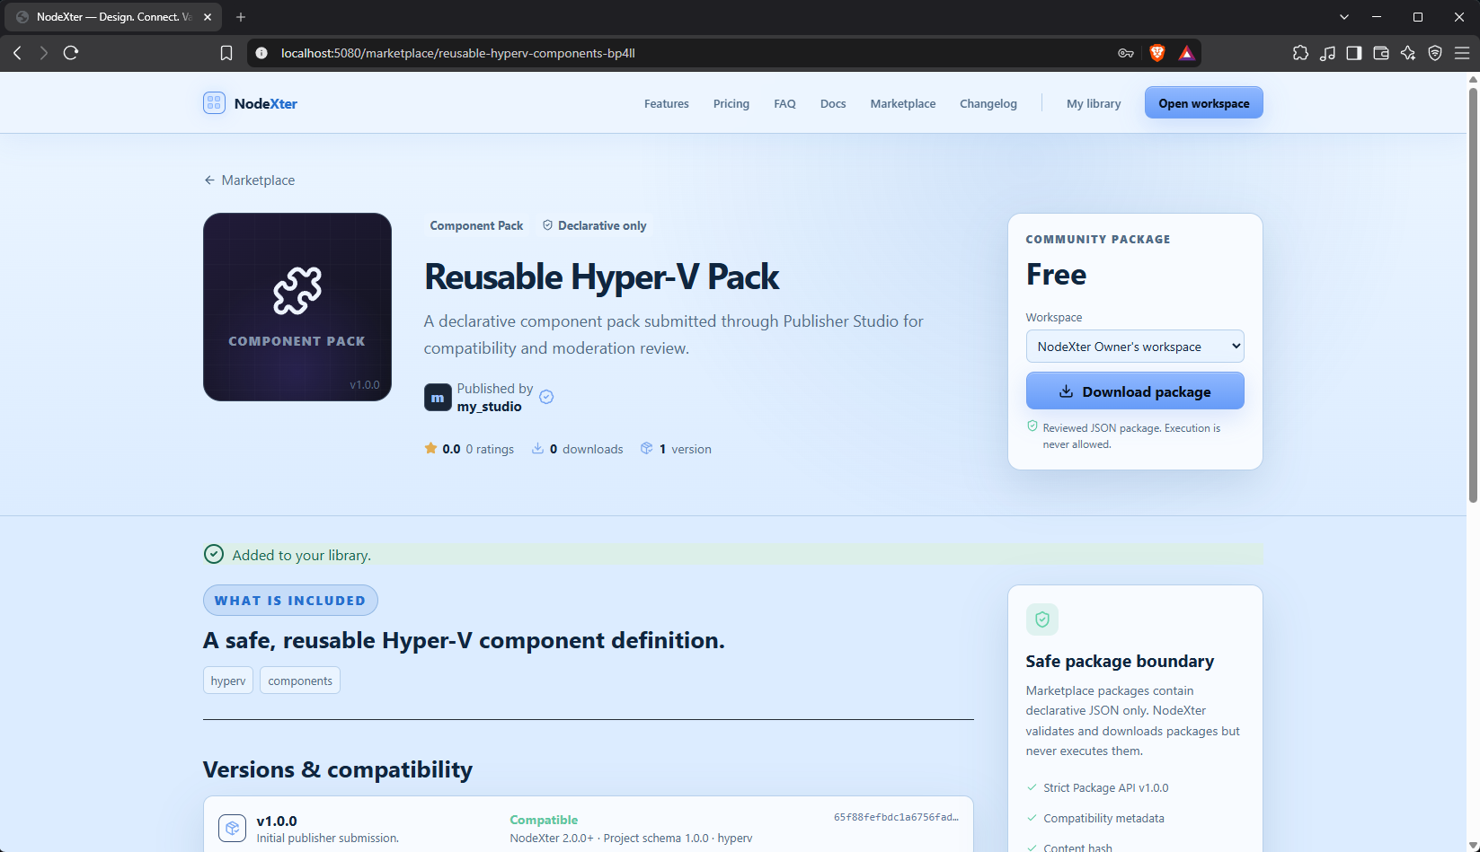
Task: Click the page vertical scrollbar
Action: 1473,296
